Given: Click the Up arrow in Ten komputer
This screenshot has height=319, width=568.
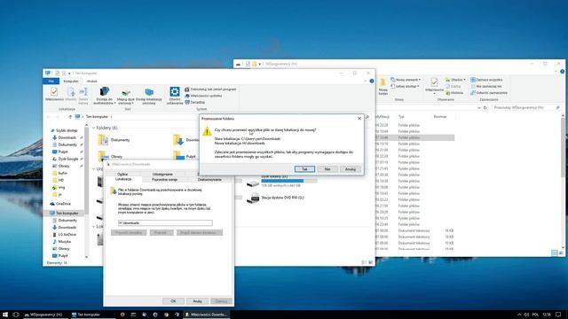Looking at the screenshot, I should pyautogui.click(x=70, y=117).
